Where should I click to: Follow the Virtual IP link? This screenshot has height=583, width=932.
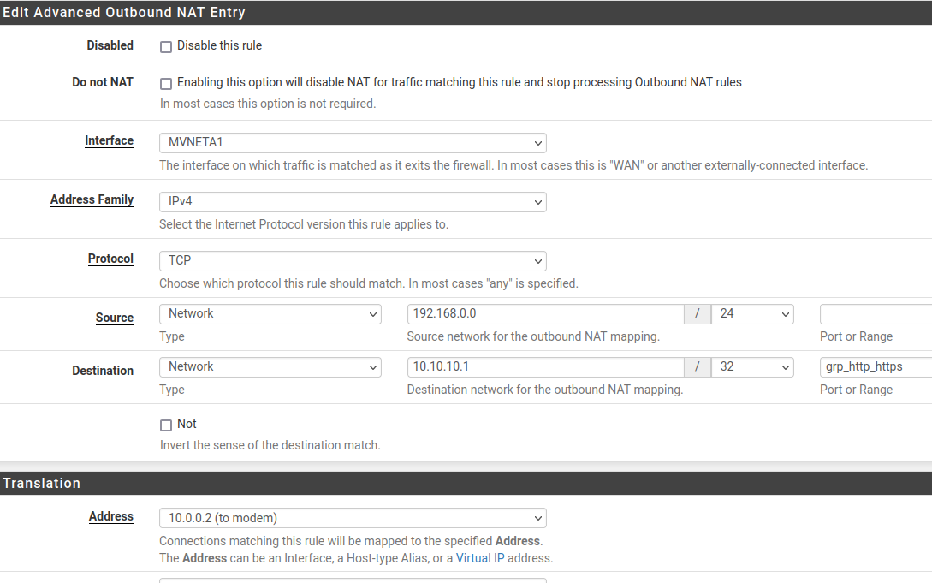click(x=479, y=558)
